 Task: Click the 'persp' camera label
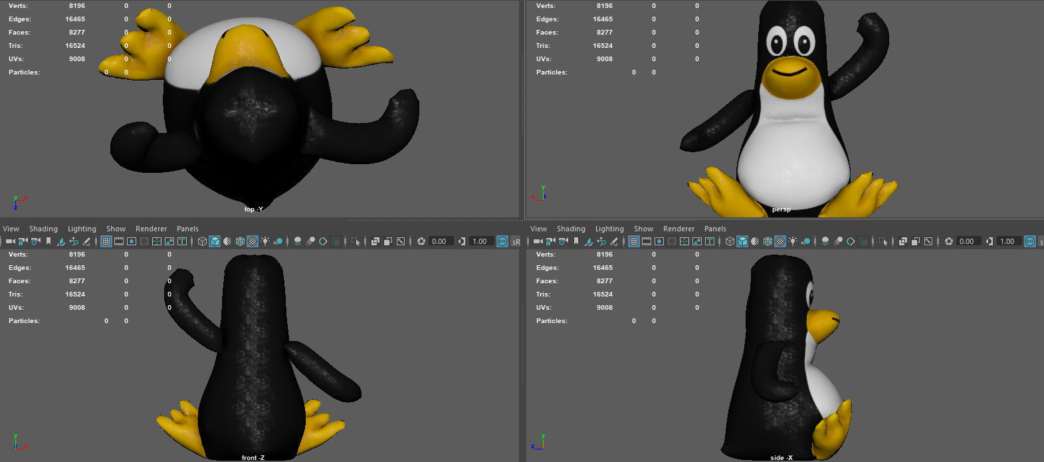[x=782, y=209]
